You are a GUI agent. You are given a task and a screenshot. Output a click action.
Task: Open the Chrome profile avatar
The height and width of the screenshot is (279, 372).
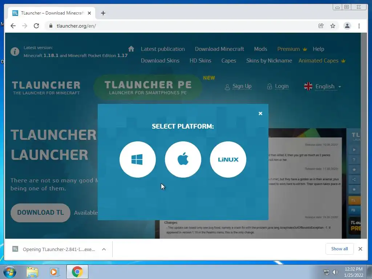[347, 26]
